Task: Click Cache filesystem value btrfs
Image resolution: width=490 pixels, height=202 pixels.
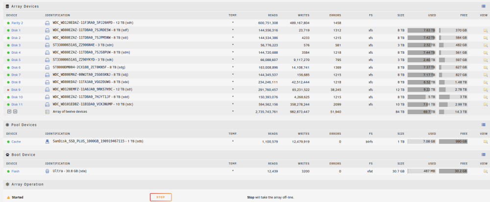Action: pyautogui.click(x=370, y=141)
